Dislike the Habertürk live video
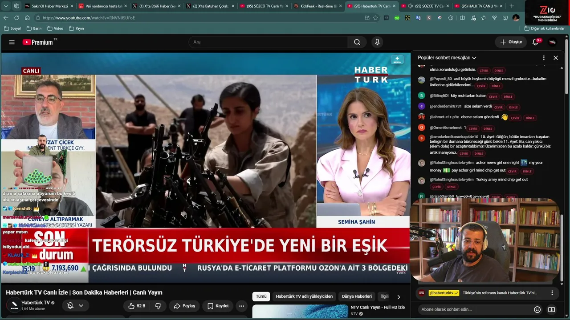The width and height of the screenshot is (570, 320). pyautogui.click(x=158, y=306)
